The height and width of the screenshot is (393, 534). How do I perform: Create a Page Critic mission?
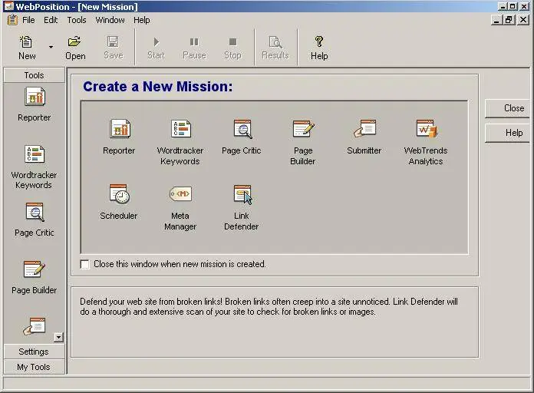click(x=242, y=137)
